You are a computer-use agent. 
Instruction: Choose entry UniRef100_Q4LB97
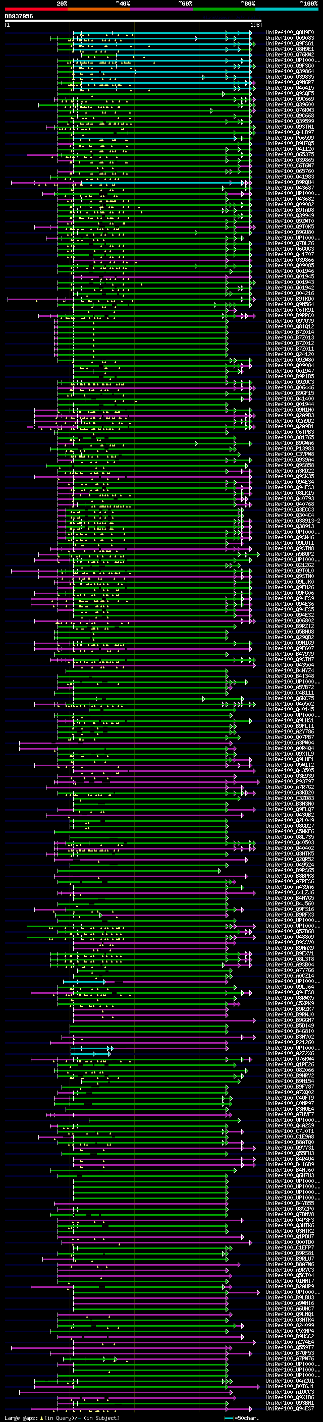pyautogui.click(x=290, y=133)
